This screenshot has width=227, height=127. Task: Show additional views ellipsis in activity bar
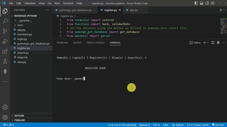pos(5,81)
